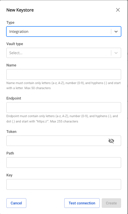Focus the Endpoint input field
This screenshot has width=128, height=214.
[x=64, y=108]
